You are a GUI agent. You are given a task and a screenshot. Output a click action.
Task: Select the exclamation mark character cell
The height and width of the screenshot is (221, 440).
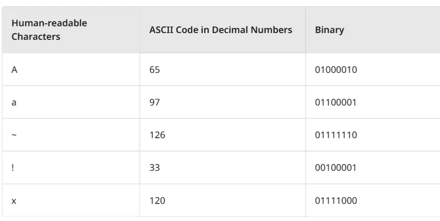71,168
